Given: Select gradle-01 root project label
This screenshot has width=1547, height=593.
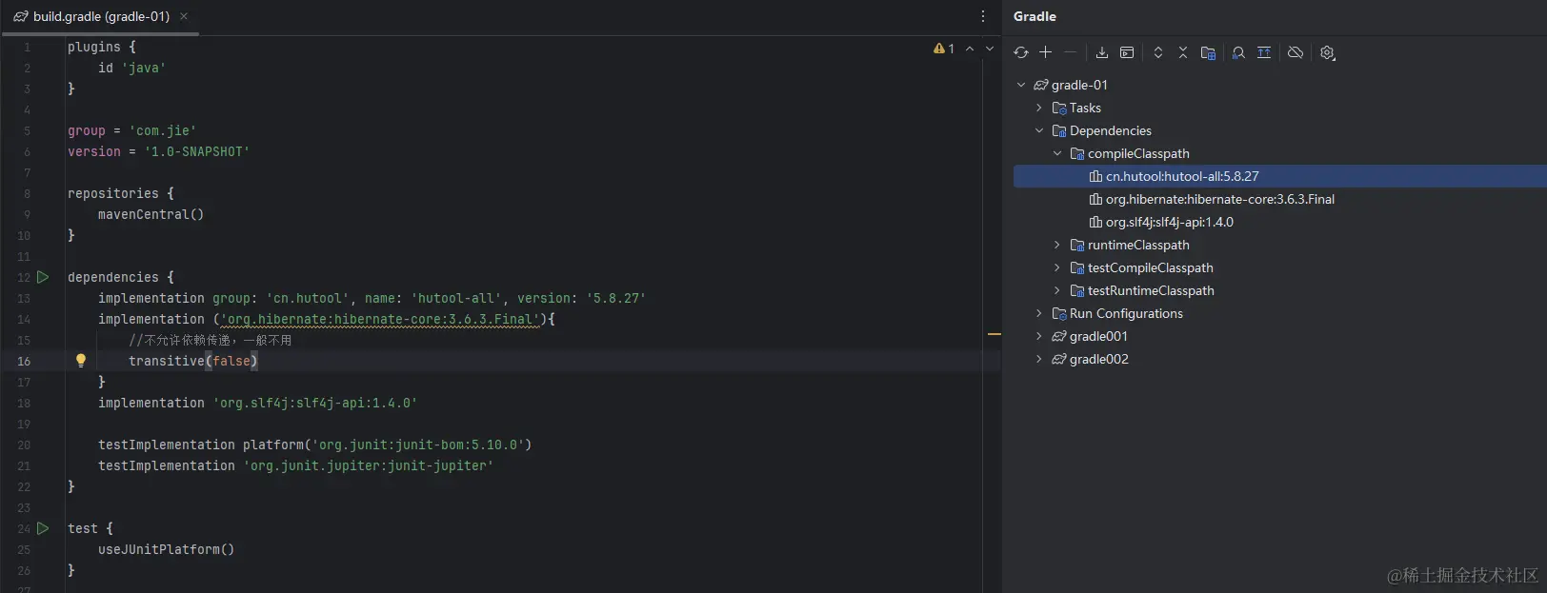Looking at the screenshot, I should pyautogui.click(x=1079, y=85).
